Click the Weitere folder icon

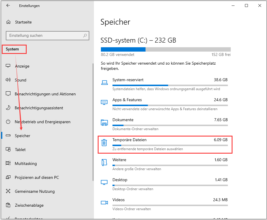coord(104,162)
